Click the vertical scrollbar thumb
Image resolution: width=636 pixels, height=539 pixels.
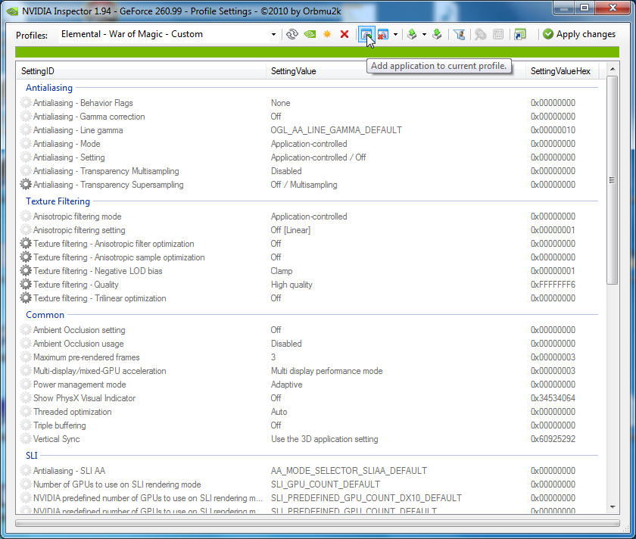(x=613, y=180)
